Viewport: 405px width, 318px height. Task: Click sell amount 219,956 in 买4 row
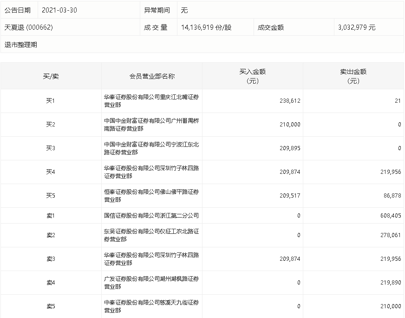pyautogui.click(x=391, y=172)
